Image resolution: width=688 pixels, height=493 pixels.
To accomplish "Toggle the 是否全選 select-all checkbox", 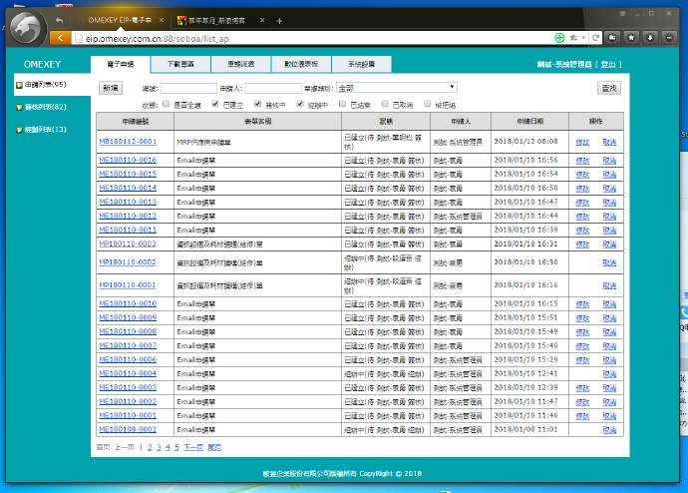I will (166, 104).
